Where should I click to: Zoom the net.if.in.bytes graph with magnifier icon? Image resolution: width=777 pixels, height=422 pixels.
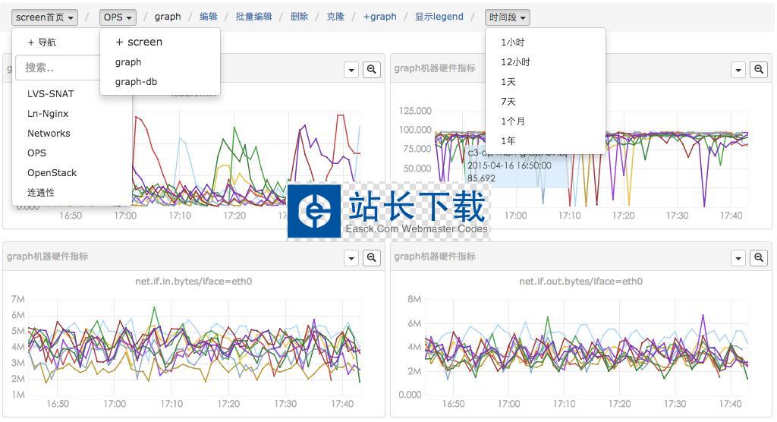coord(372,258)
